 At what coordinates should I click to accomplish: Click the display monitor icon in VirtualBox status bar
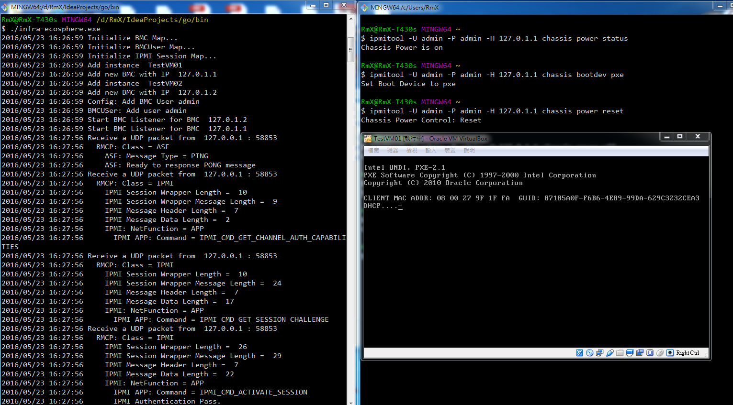[x=630, y=353]
